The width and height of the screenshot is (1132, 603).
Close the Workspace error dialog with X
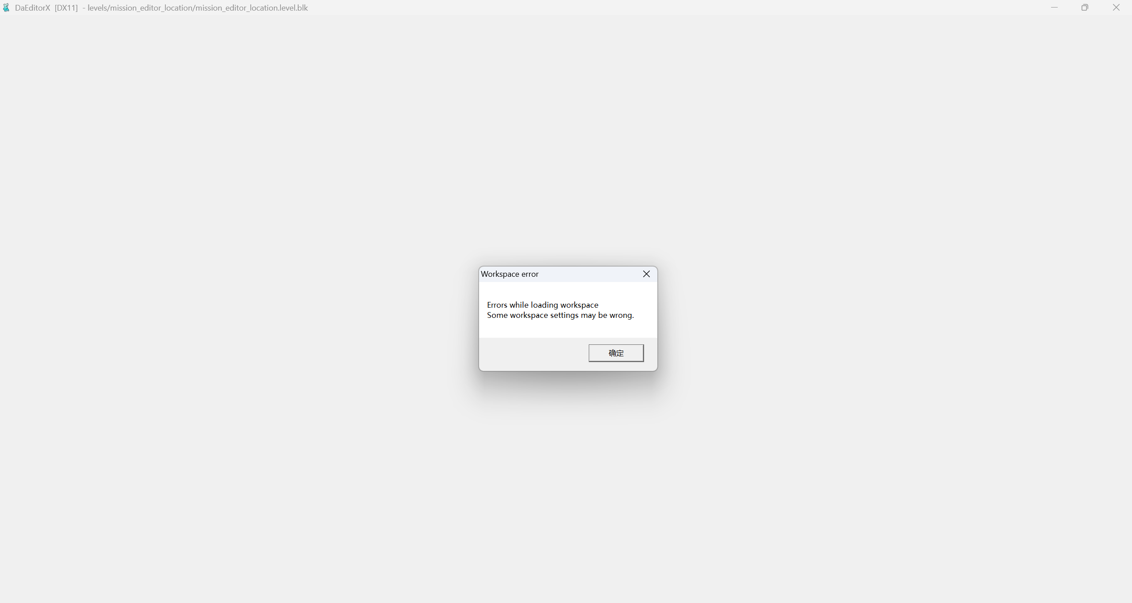click(646, 274)
